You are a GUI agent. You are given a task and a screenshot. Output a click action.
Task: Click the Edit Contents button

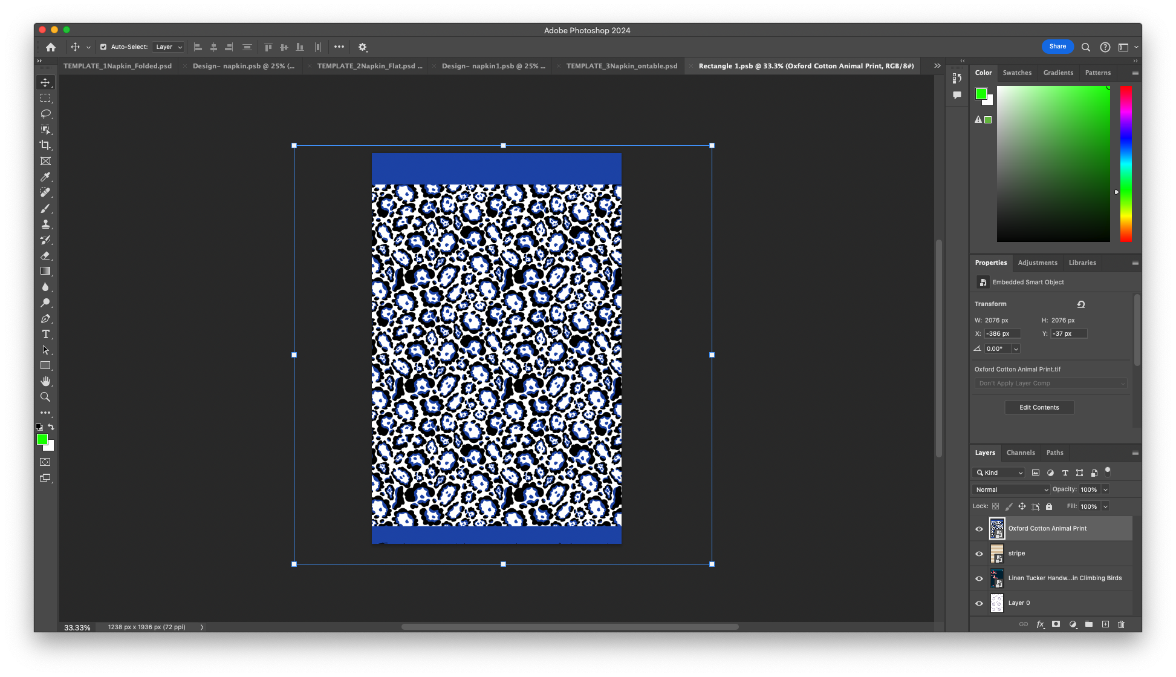point(1039,407)
